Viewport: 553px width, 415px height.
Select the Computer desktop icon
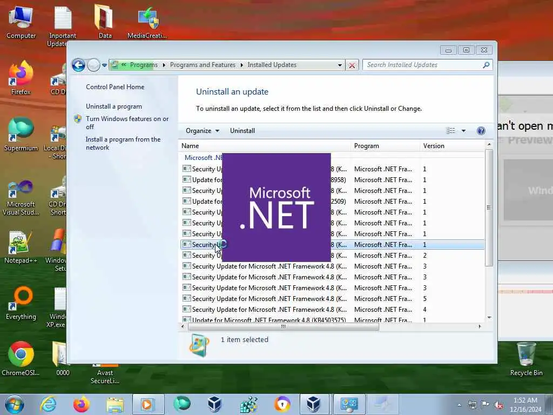pos(21,23)
